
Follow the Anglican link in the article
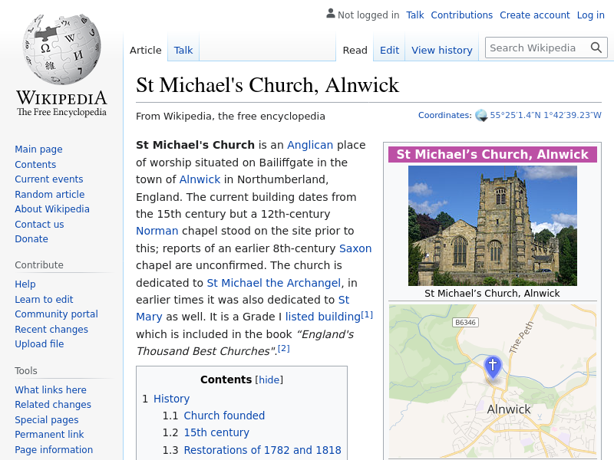point(310,145)
